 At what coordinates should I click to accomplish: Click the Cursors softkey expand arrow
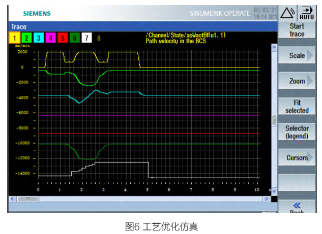click(x=310, y=157)
